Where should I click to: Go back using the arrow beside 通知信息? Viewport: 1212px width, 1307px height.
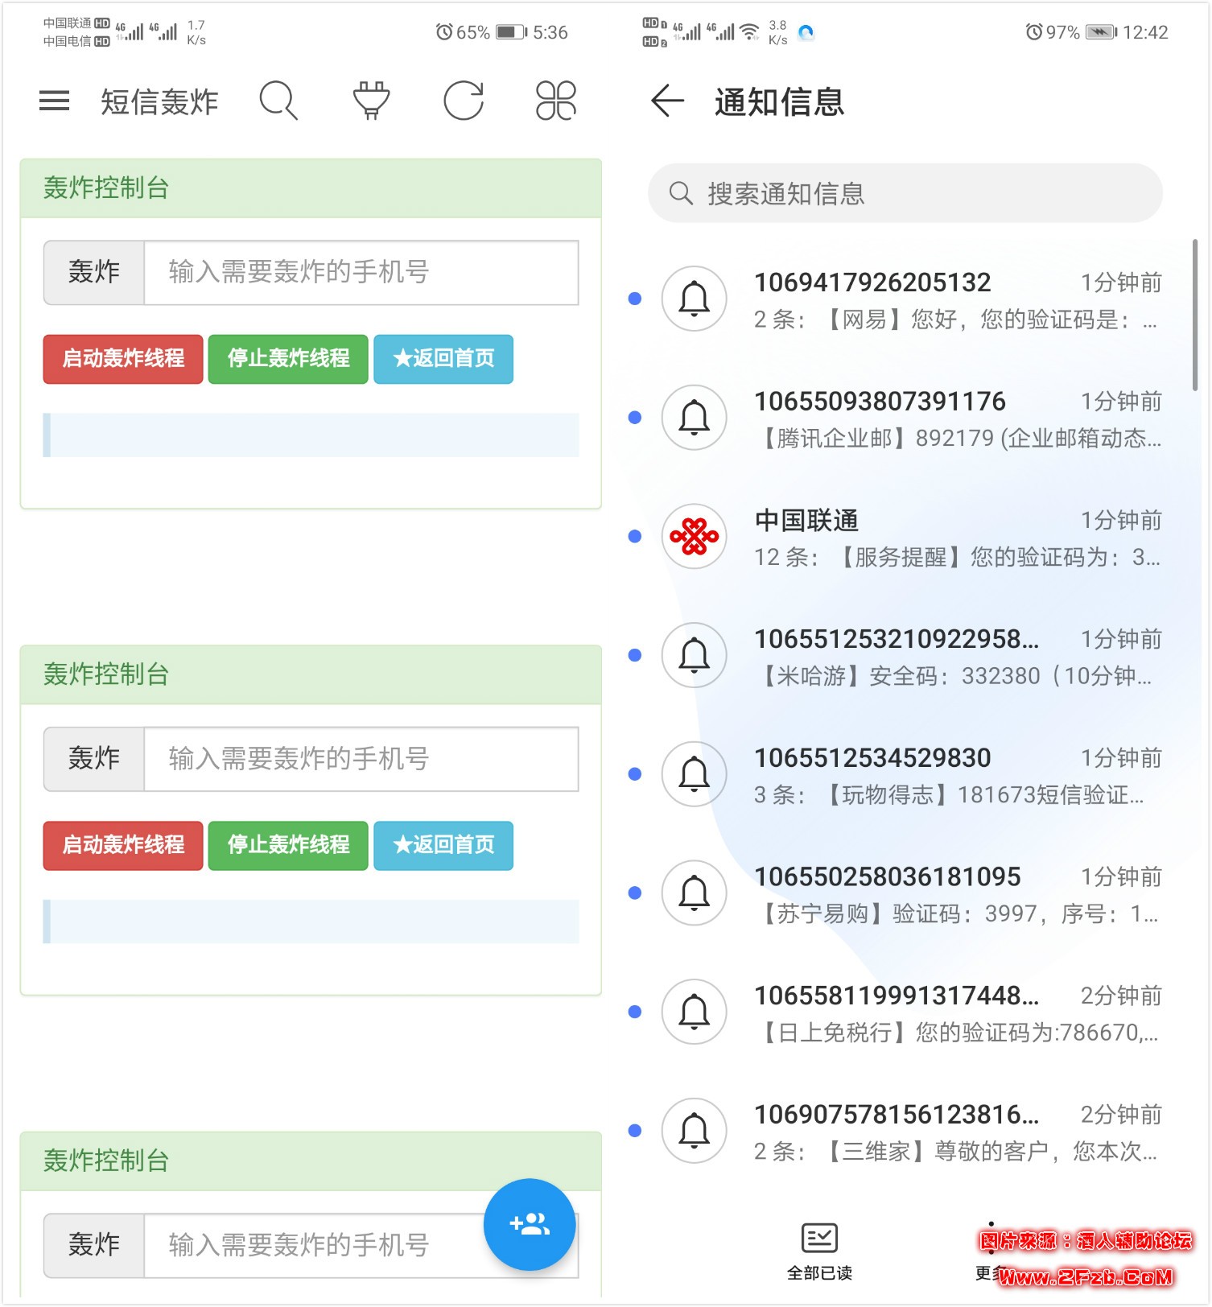point(667,101)
